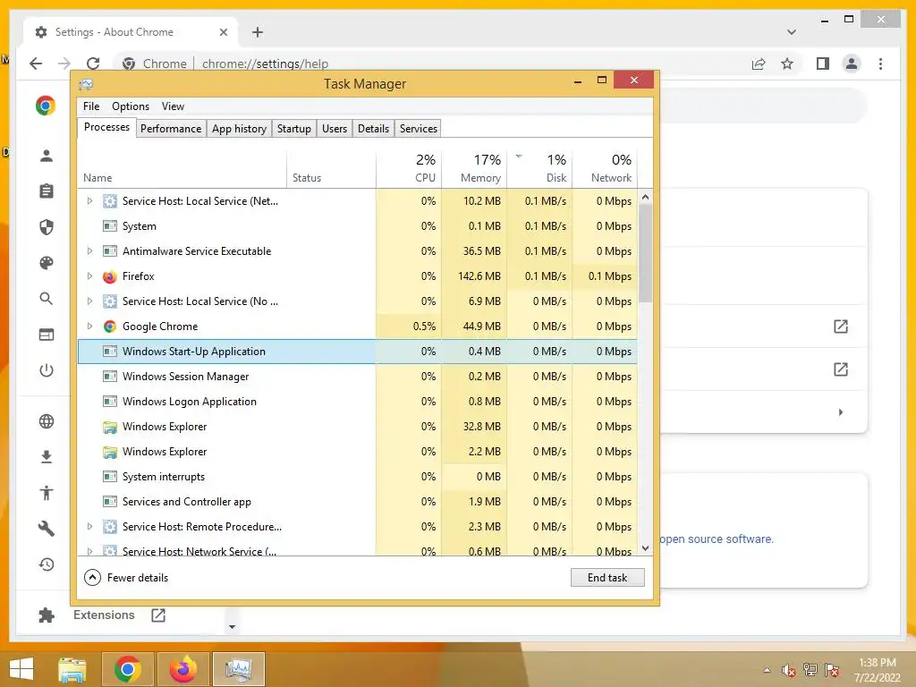The image size is (916, 687).
Task: Bookmark this page with the star icon
Action: click(787, 64)
